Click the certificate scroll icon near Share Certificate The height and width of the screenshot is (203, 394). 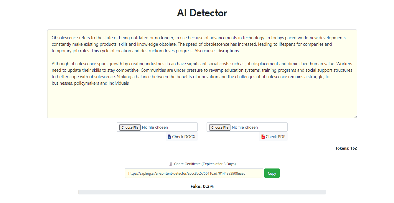click(x=171, y=164)
